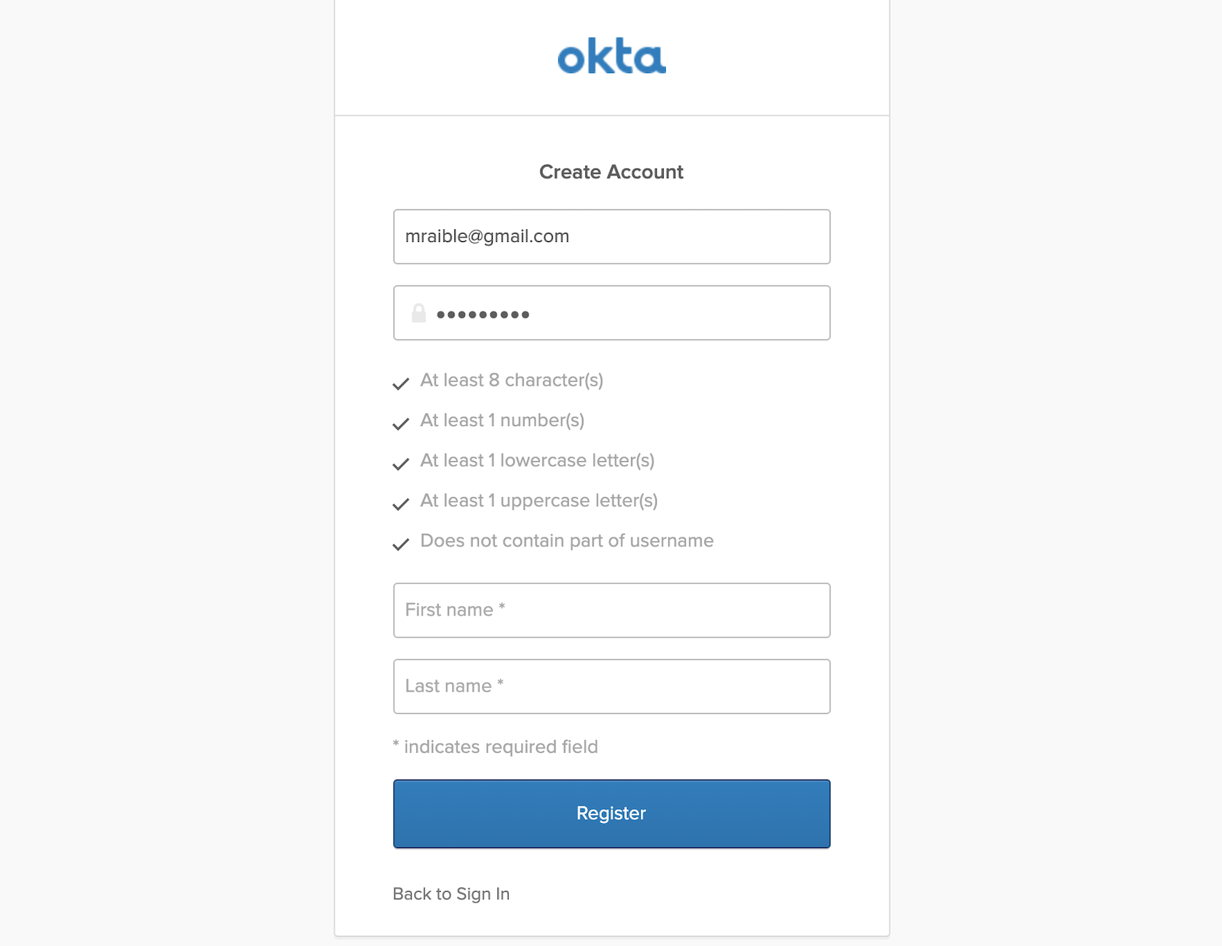This screenshot has height=946, width=1222.
Task: Click into the masked password field
Action: tap(626, 313)
